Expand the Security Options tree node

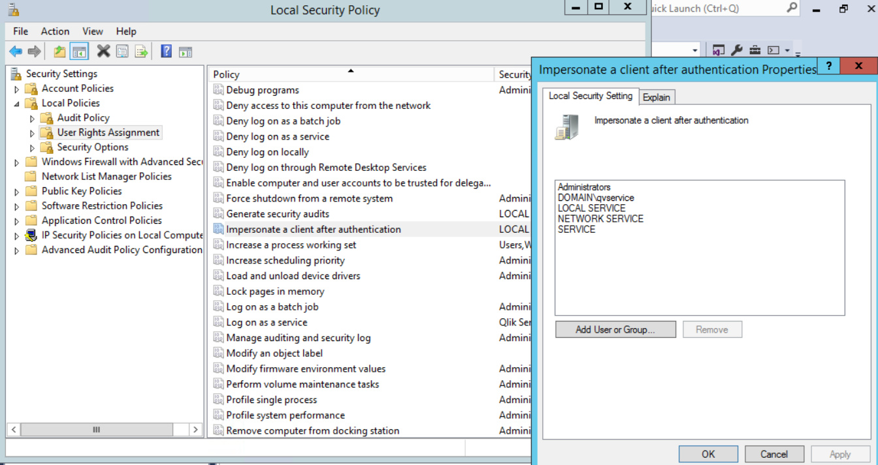coord(33,148)
